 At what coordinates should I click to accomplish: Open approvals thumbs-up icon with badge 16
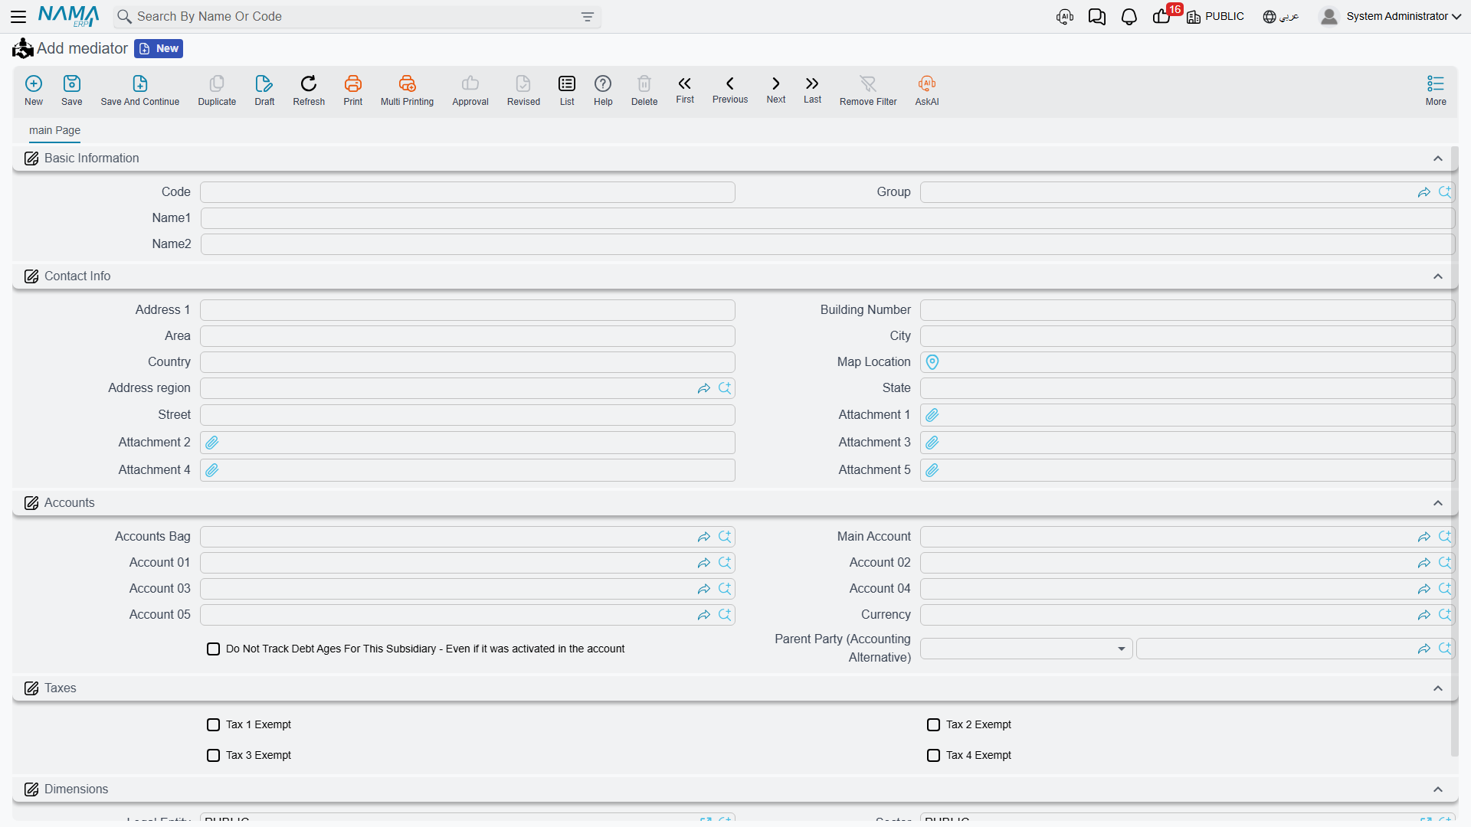tap(1162, 16)
